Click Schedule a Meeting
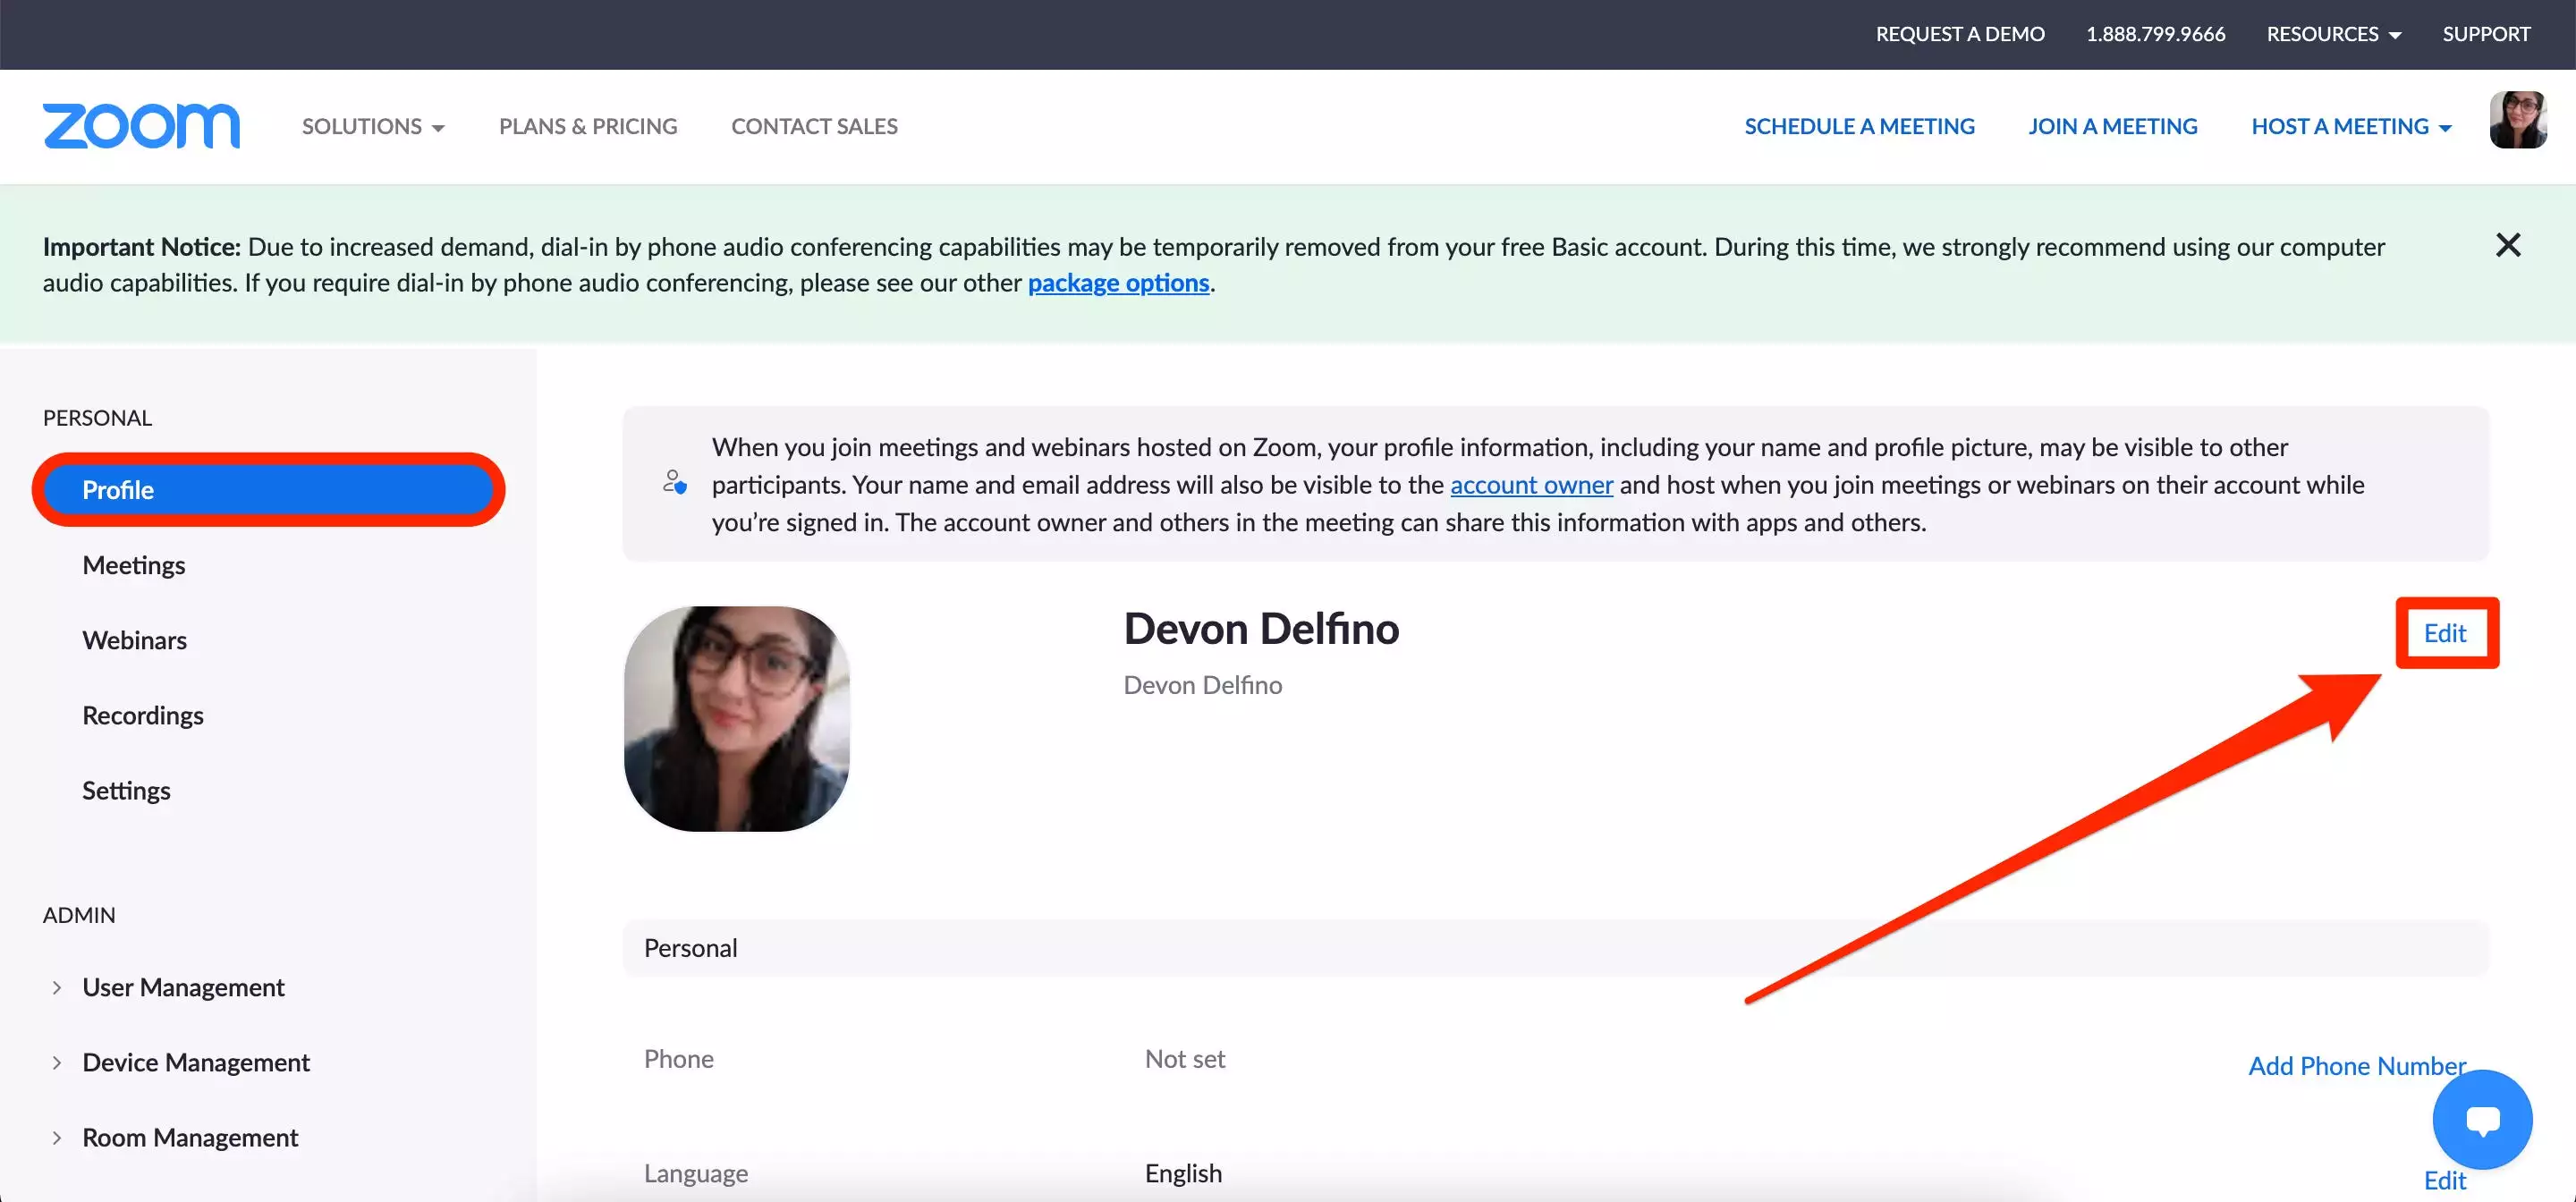This screenshot has width=2576, height=1202. pyautogui.click(x=1859, y=127)
